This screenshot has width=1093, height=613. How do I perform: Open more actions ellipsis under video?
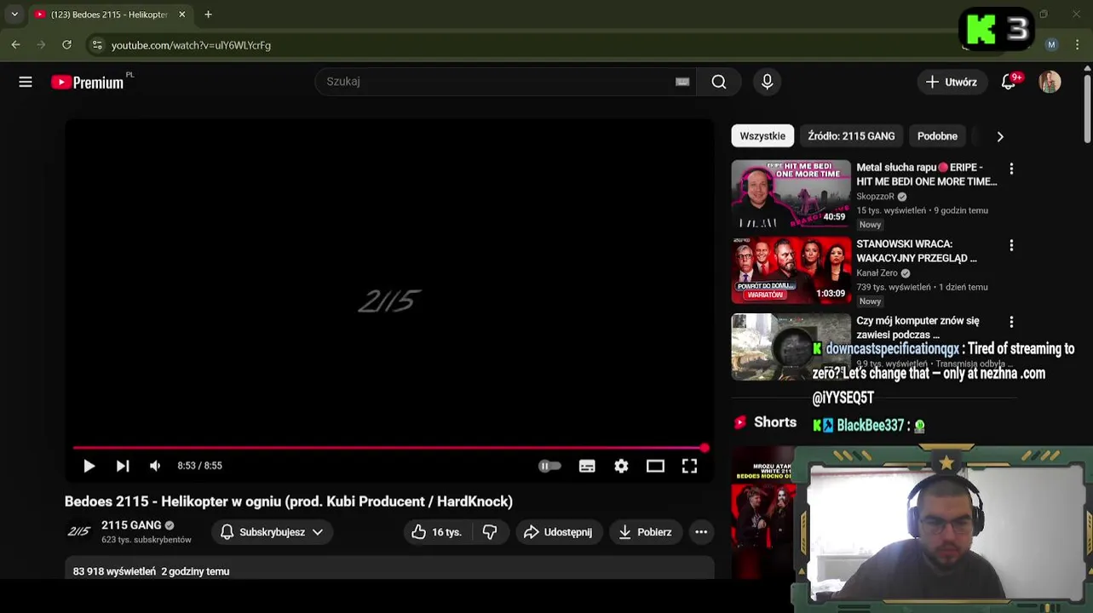click(701, 532)
